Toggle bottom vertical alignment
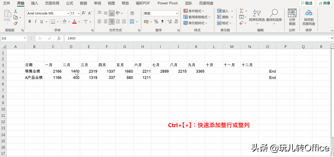The image size is (334, 157). click(x=112, y=13)
